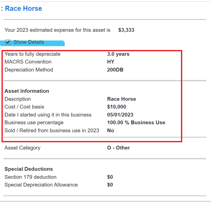Click the Asset Category label

point(23,148)
